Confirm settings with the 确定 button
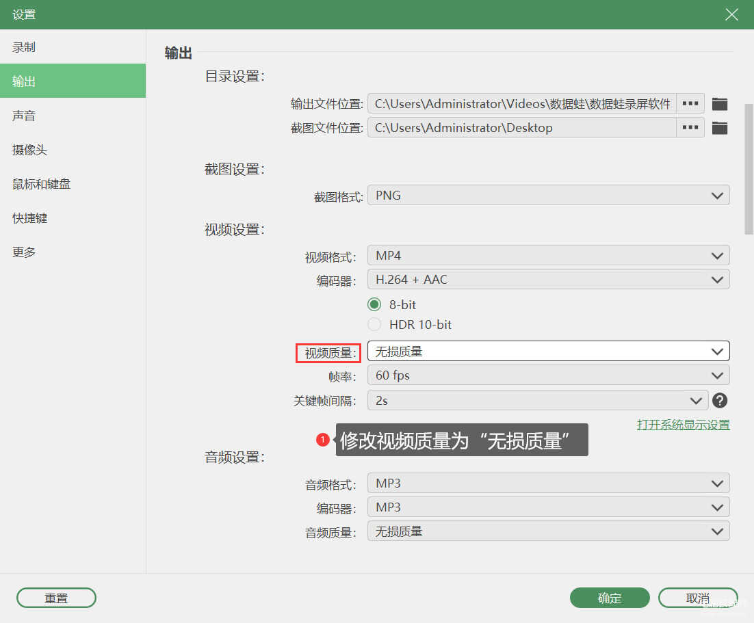 click(610, 598)
